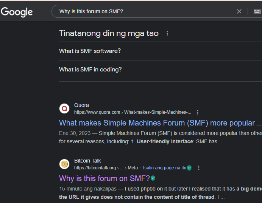This screenshot has height=203, width=262.
Task: Click the Bitcoin Talk site name
Action: click(87, 161)
